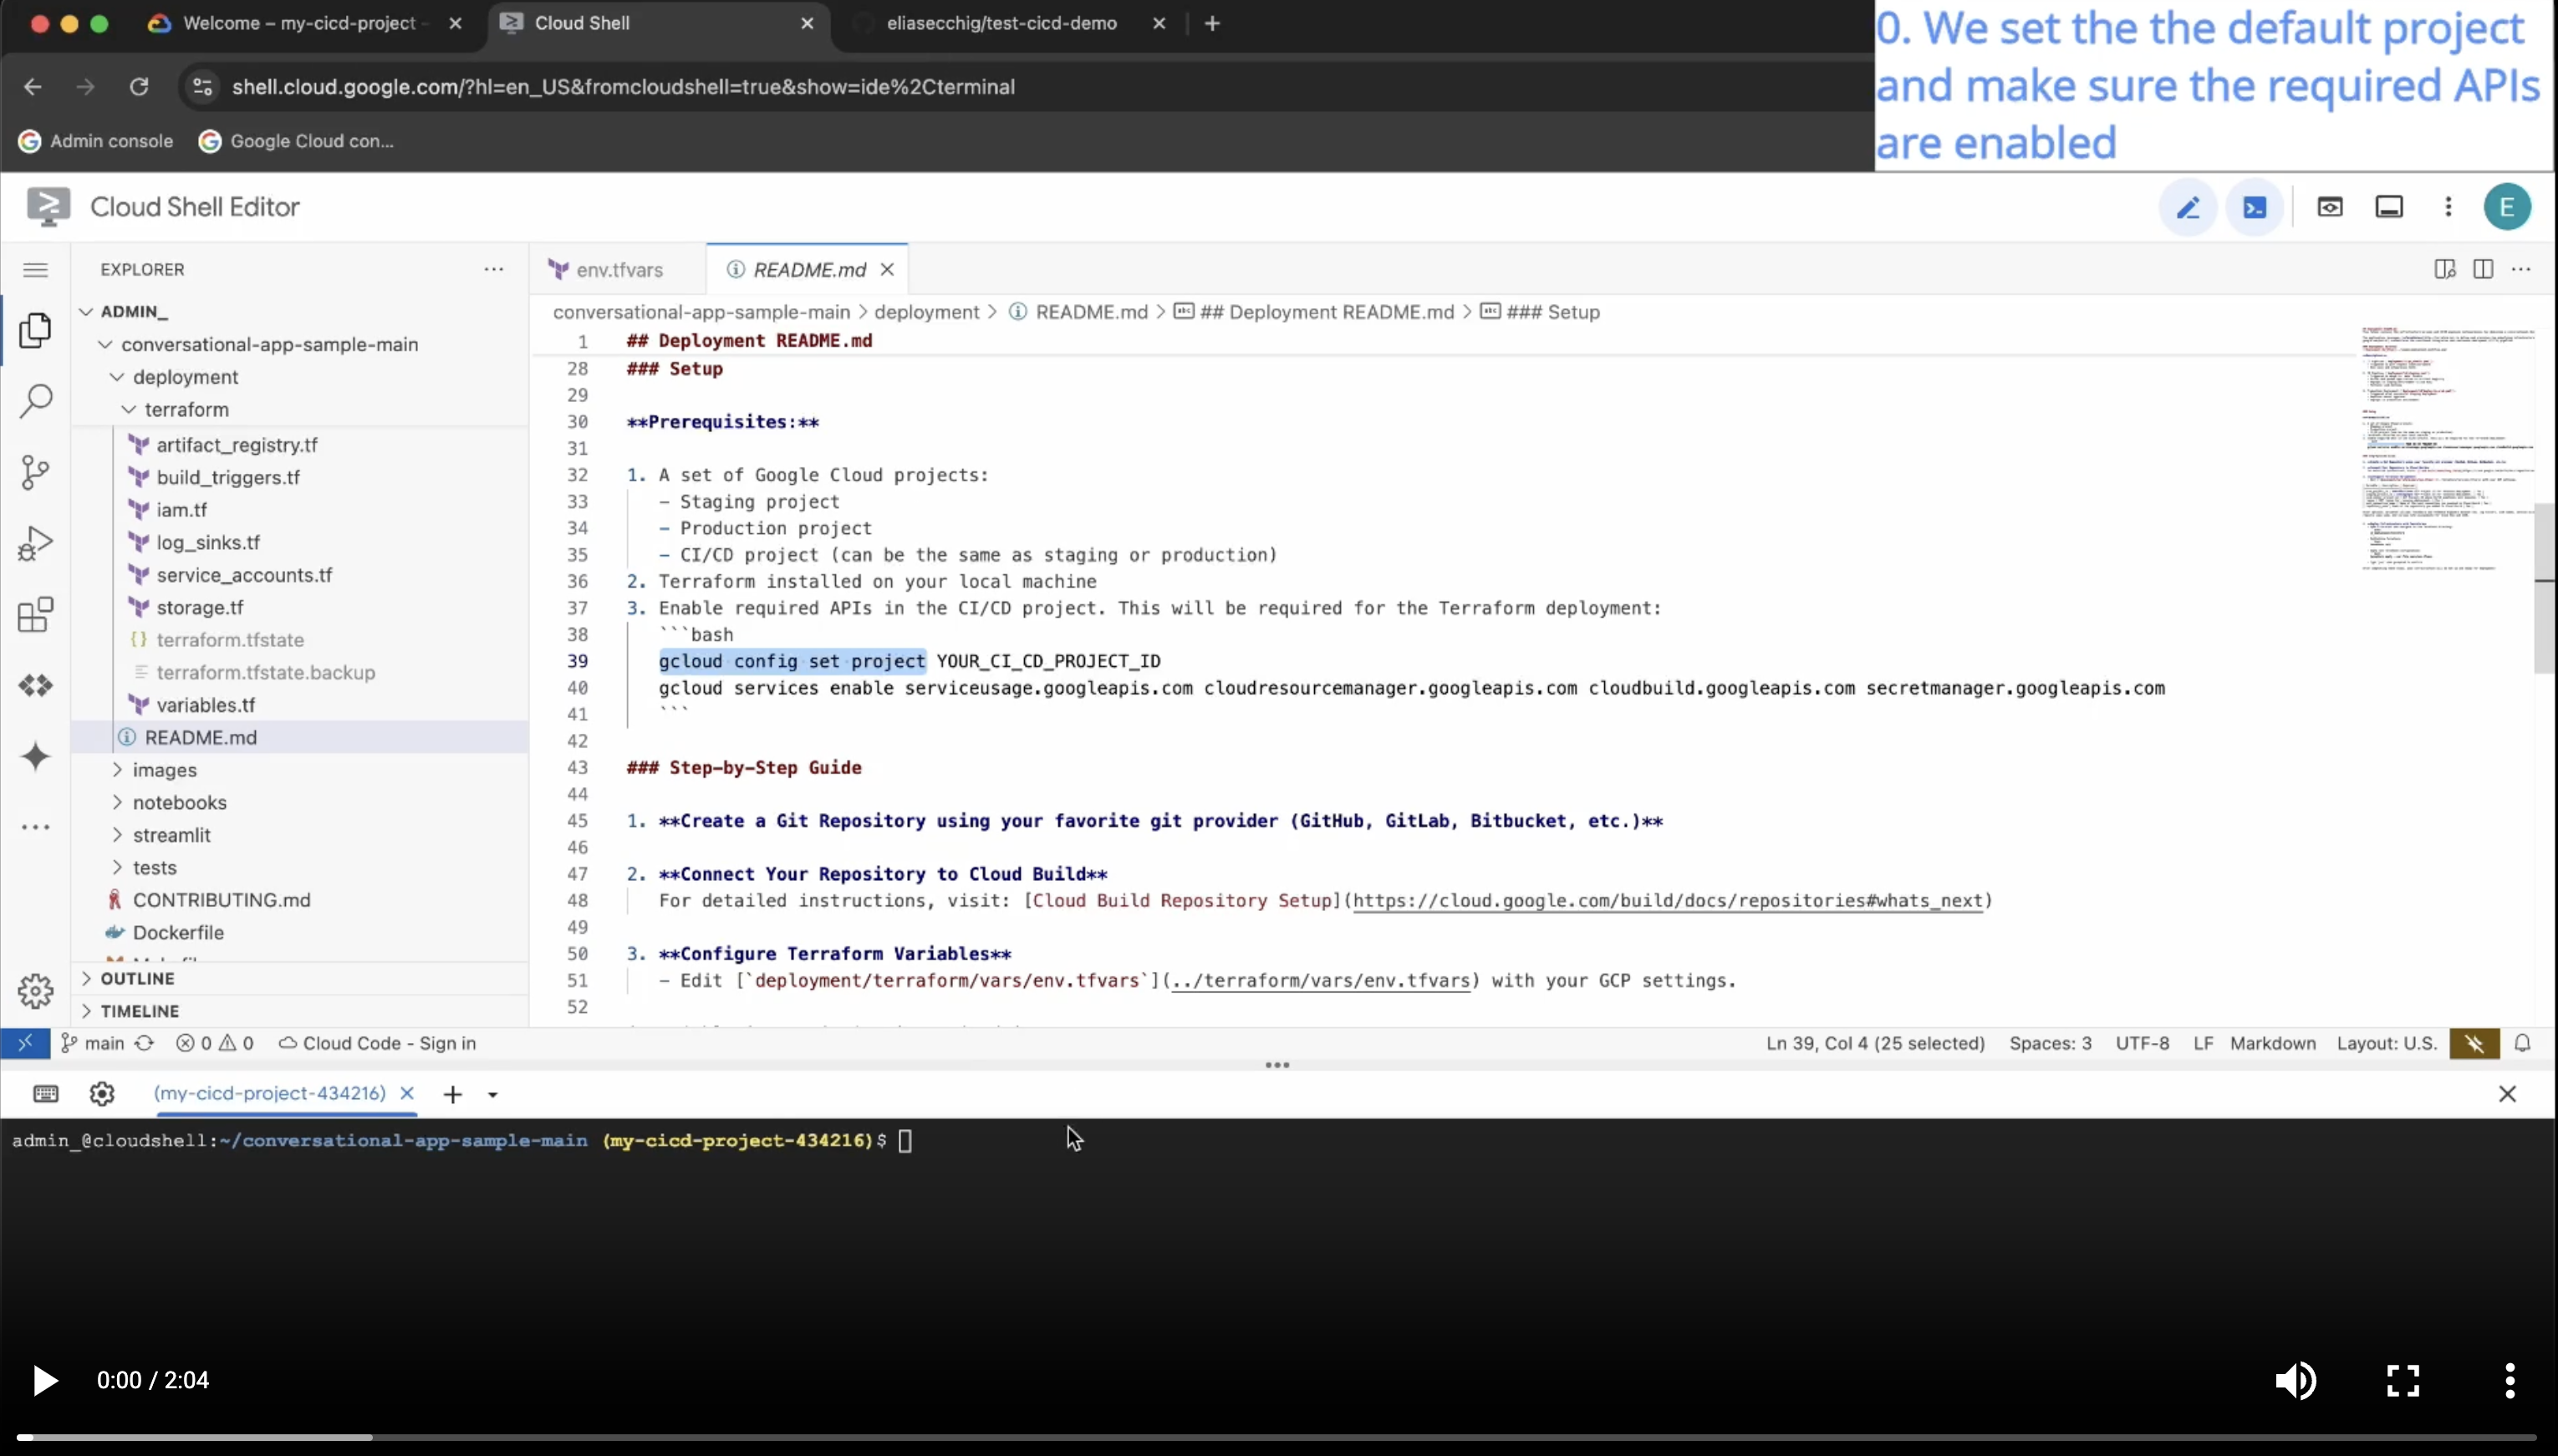
Task: Open Cloud Shell more options kebab menu
Action: pos(2448,207)
